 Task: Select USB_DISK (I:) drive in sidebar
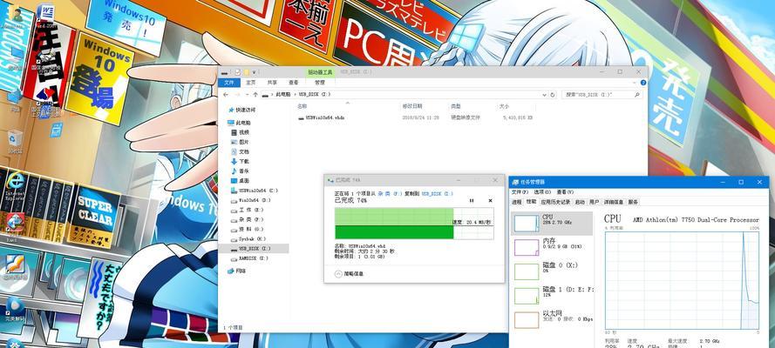click(x=250, y=249)
